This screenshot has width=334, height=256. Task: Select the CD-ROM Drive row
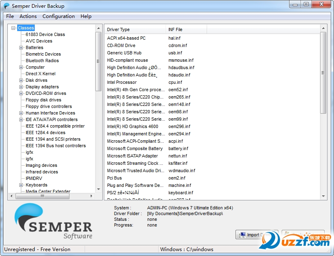pyautogui.click(x=212, y=45)
